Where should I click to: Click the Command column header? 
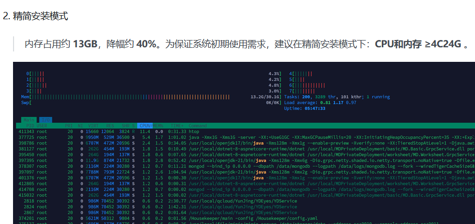197,125
